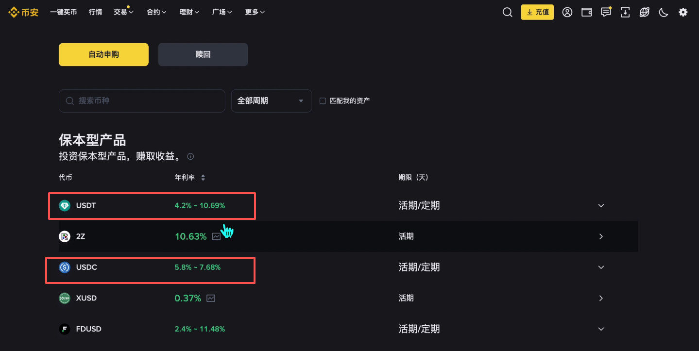The height and width of the screenshot is (351, 699).
Task: Click the search magnifier icon in header
Action: pos(507,12)
